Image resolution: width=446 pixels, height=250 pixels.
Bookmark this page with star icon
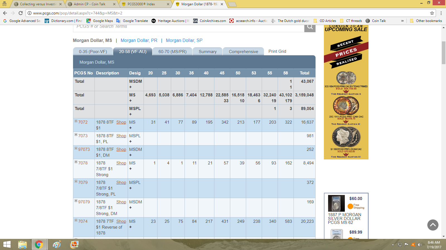click(432, 13)
